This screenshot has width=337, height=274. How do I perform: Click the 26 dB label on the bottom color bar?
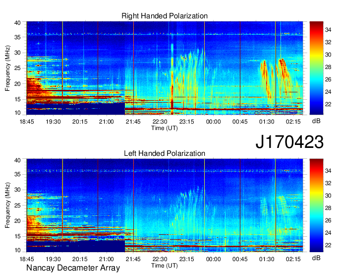(328, 220)
